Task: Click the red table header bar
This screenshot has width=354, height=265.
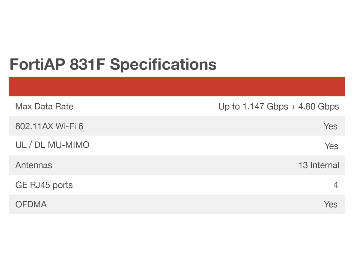Action: point(177,86)
